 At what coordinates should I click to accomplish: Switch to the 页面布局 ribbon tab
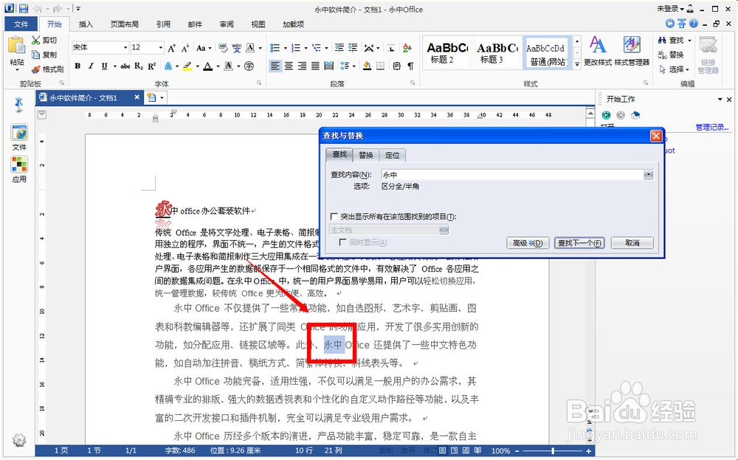tap(124, 24)
